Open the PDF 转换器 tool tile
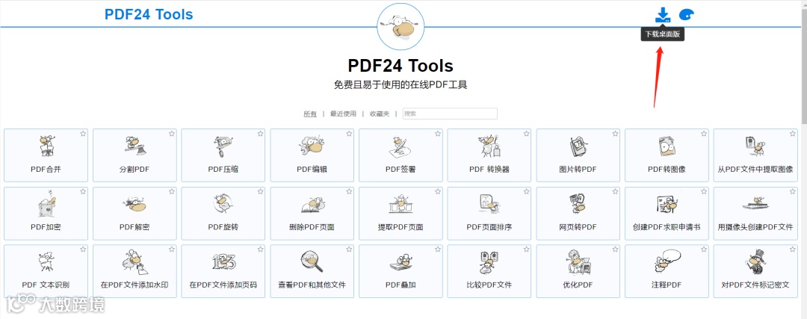 point(489,155)
